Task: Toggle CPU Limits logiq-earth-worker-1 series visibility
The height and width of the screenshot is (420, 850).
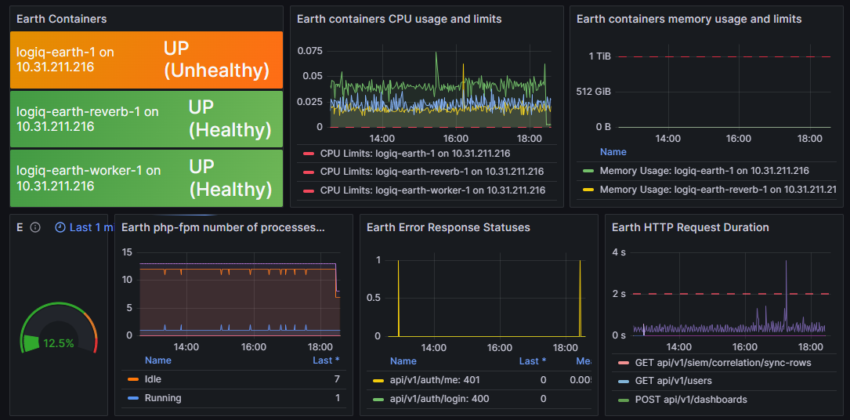Action: click(432, 190)
